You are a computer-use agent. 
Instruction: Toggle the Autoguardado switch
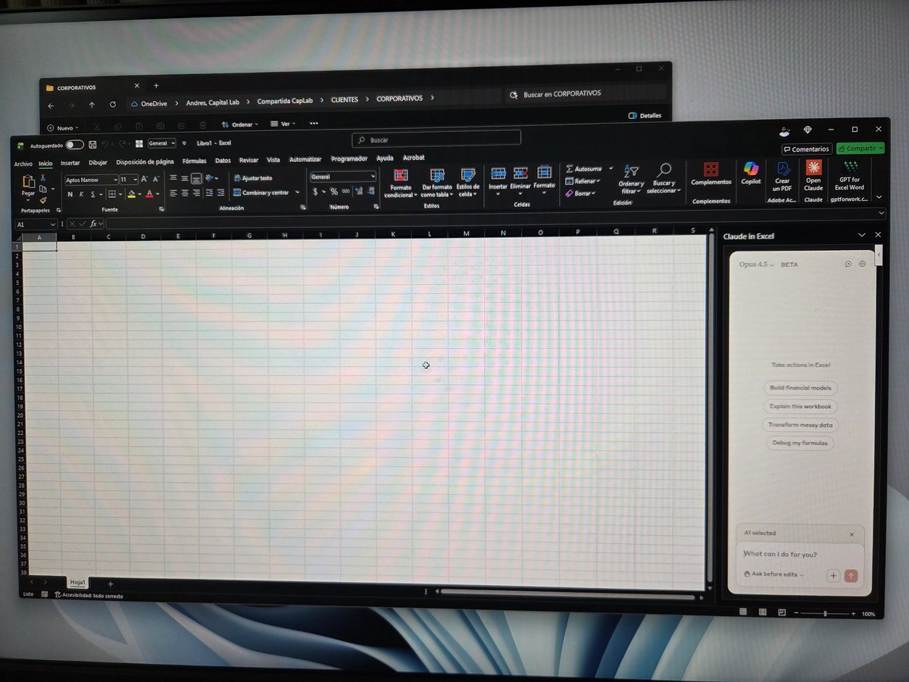(74, 144)
